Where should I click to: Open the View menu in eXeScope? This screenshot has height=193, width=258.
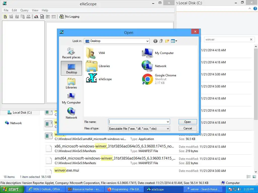35,10
